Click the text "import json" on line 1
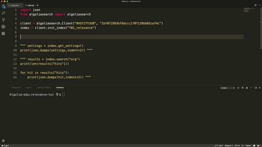The image size is (262, 147). (30, 10)
